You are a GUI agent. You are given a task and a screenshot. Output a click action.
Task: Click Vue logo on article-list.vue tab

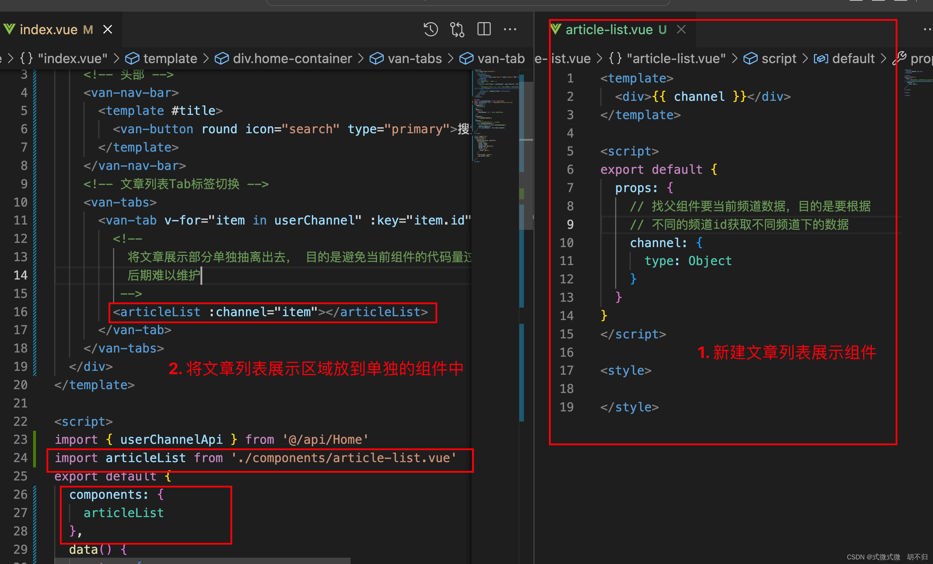pos(556,30)
